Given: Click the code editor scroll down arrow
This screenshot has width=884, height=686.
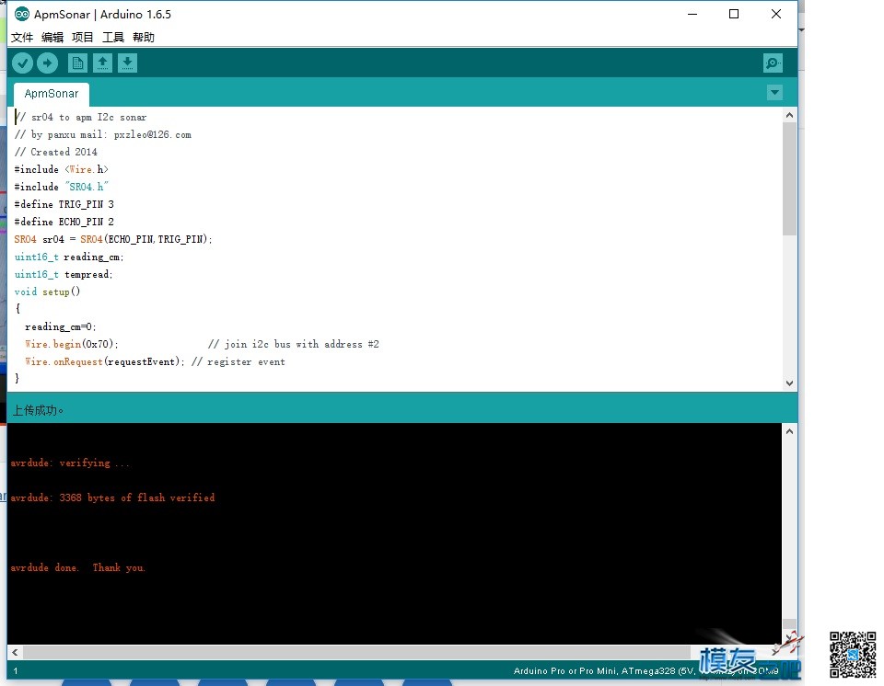Looking at the screenshot, I should (789, 383).
